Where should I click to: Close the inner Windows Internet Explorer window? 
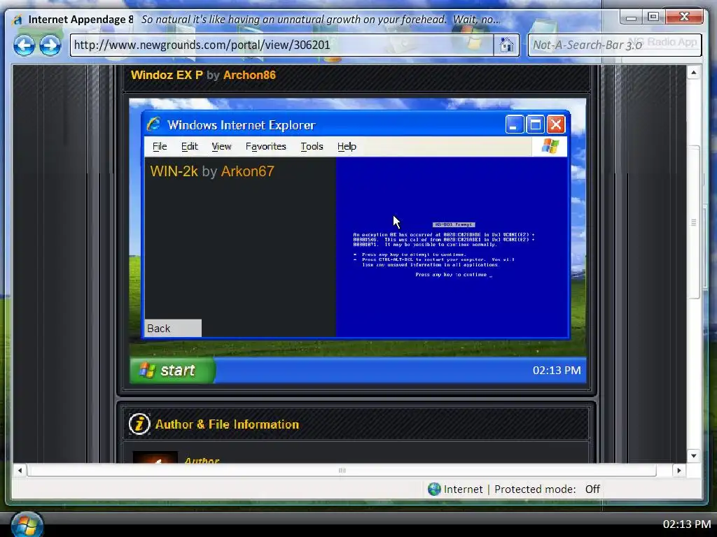coord(556,124)
